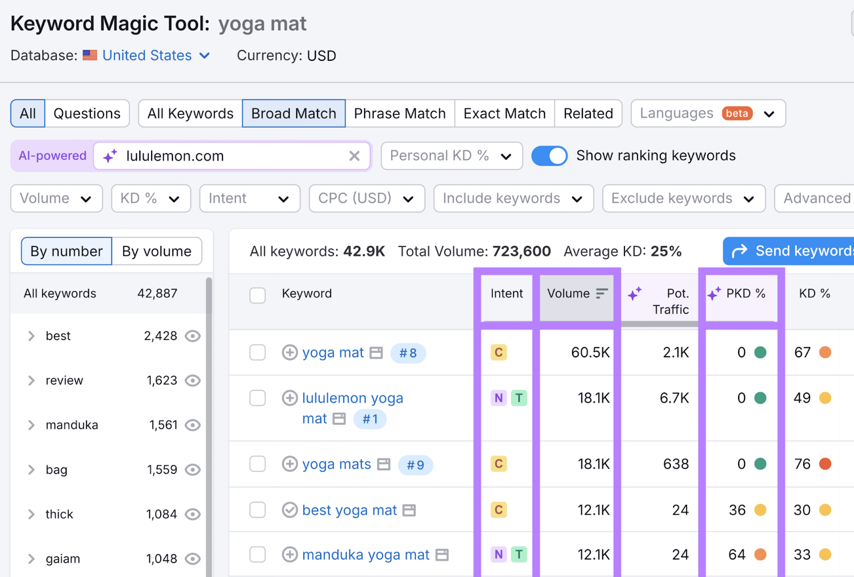Switch to the Phrase Match tab
This screenshot has height=577, width=854.
[400, 113]
